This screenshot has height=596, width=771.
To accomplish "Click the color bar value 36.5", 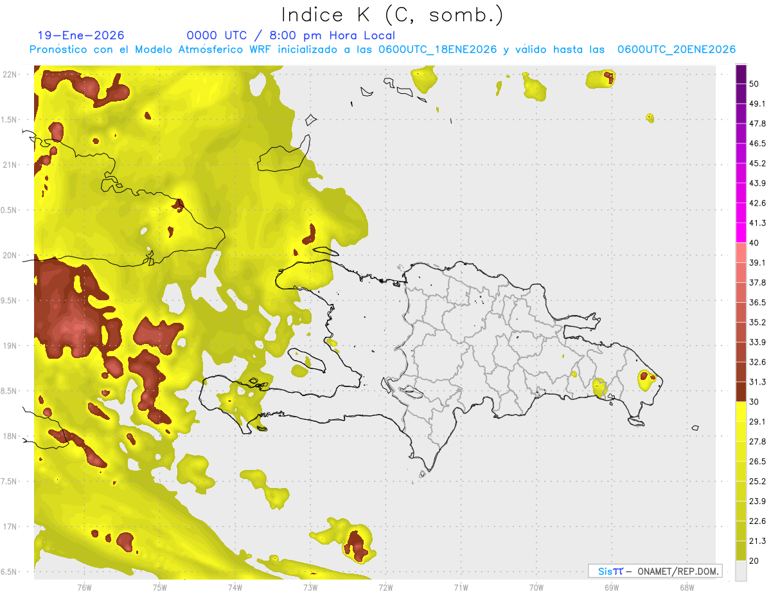I will [758, 302].
